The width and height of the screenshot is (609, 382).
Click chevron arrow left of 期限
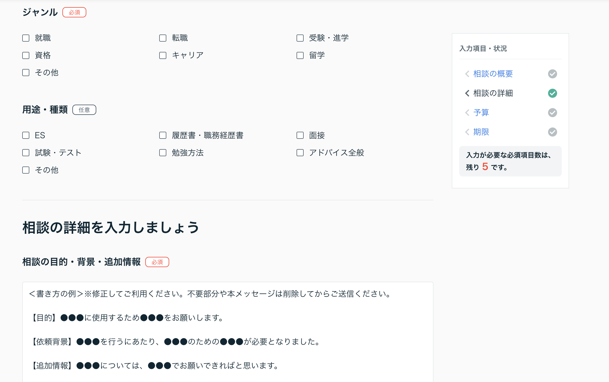467,132
